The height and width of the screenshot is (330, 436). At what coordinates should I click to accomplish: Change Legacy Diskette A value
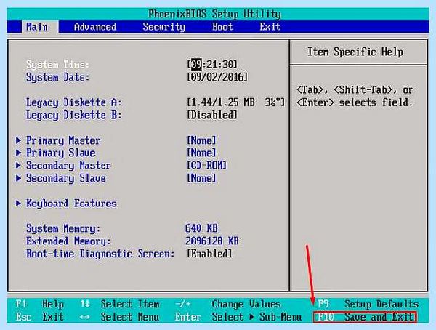(x=235, y=102)
